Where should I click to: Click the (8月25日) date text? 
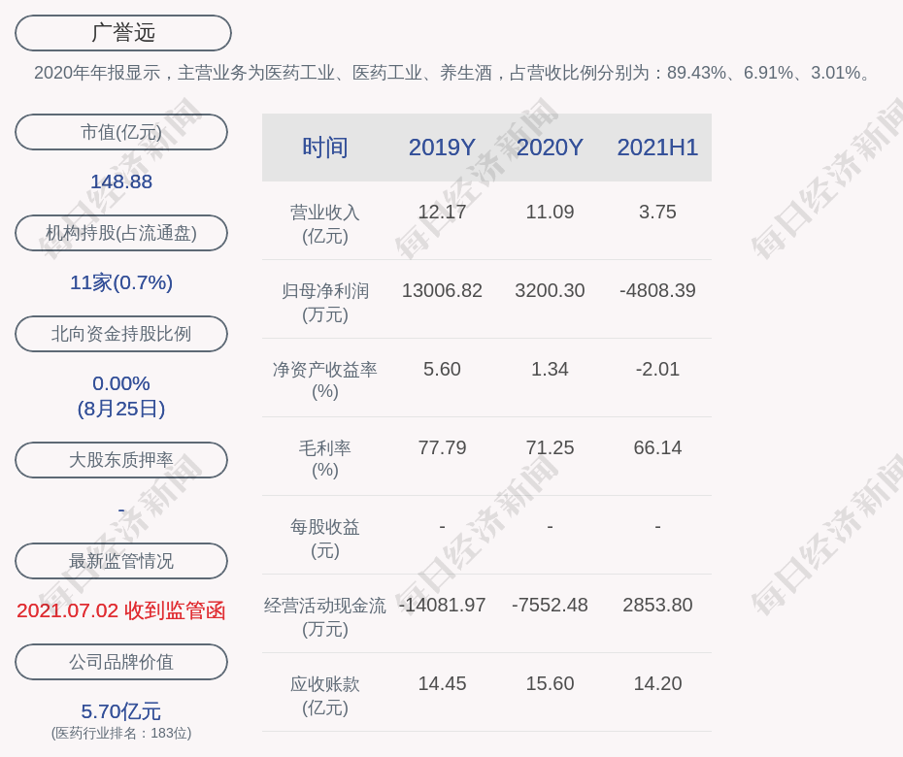coord(121,409)
